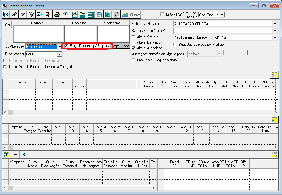Image resolution: width=282 pixels, height=195 pixels.
Task: Click the swap panels arrows icon
Action: [x=116, y=15]
